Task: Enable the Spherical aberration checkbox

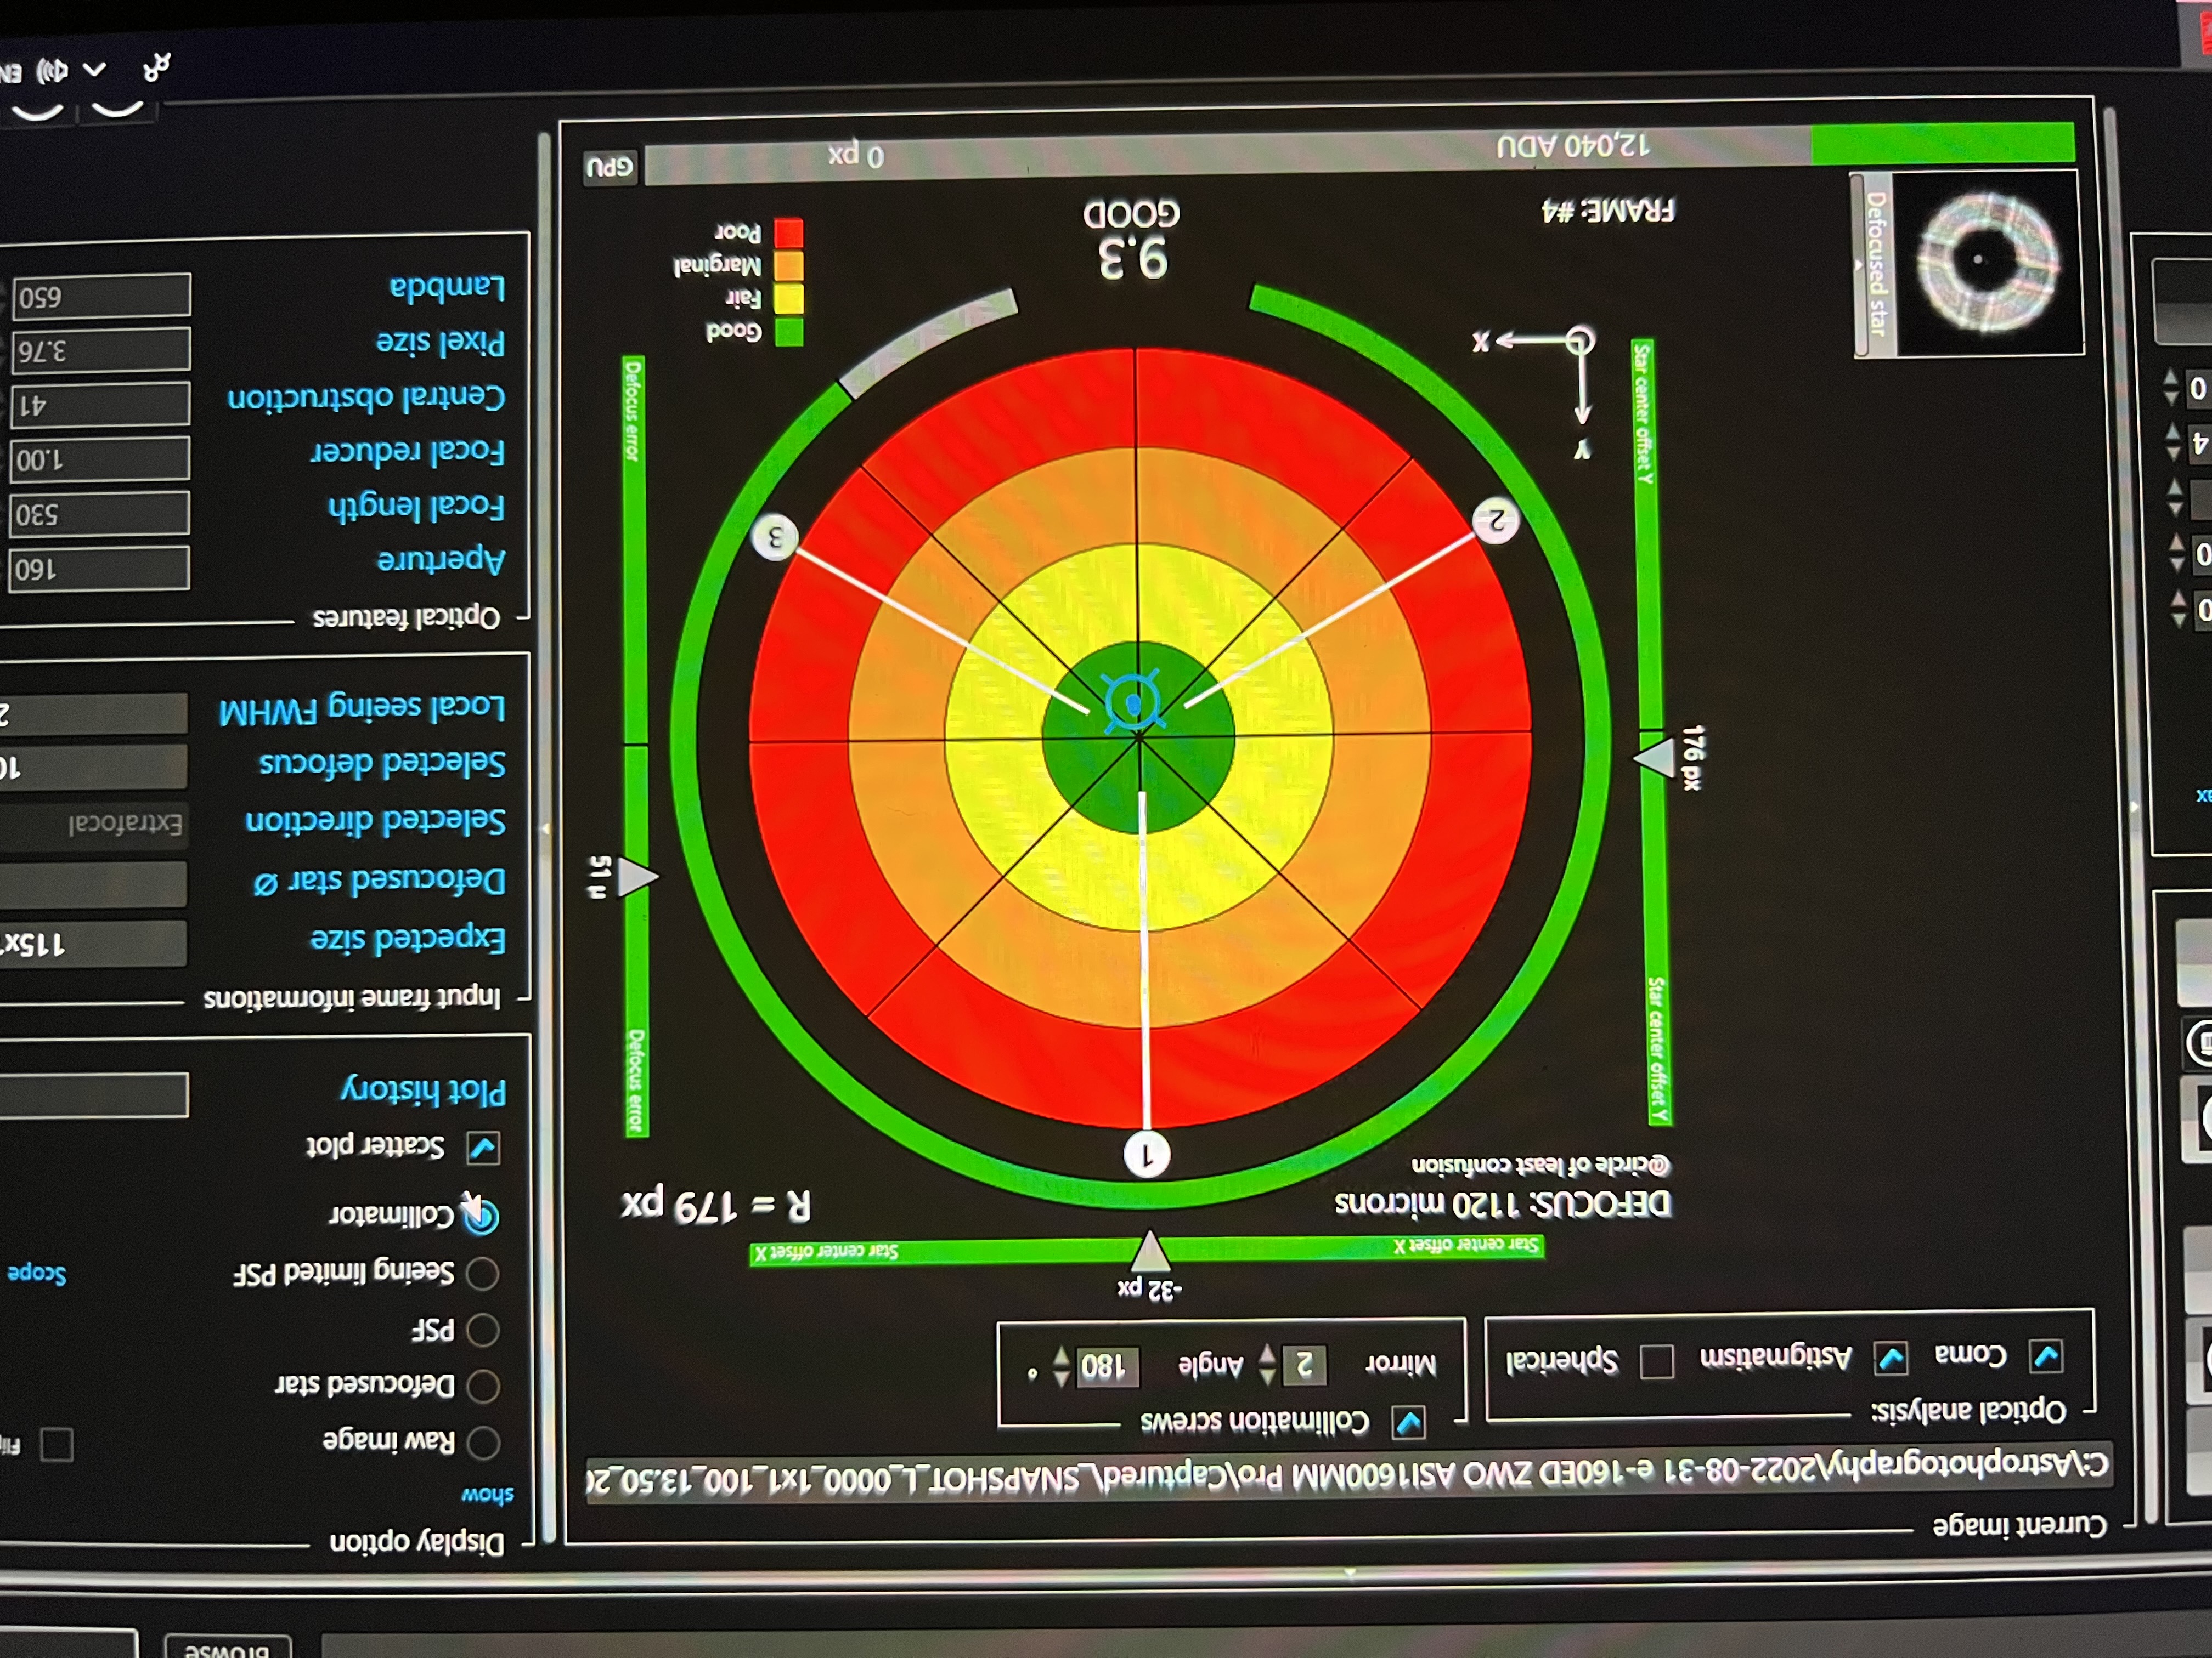Action: point(1656,1361)
